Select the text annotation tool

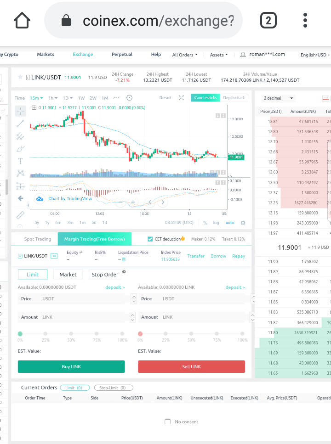(20, 161)
